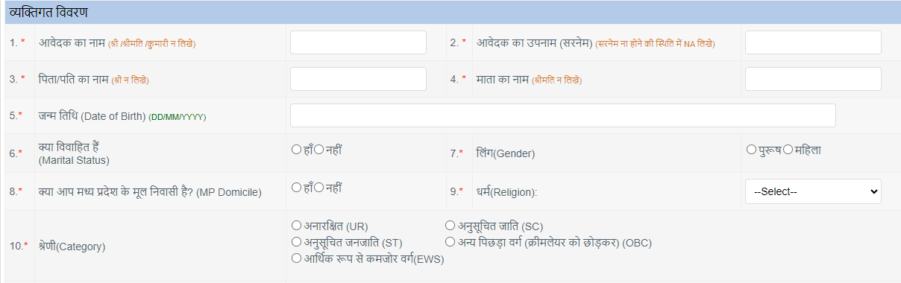Select अनुसूचित जनजाति (ST) category
This screenshot has width=901, height=283.
[297, 241]
